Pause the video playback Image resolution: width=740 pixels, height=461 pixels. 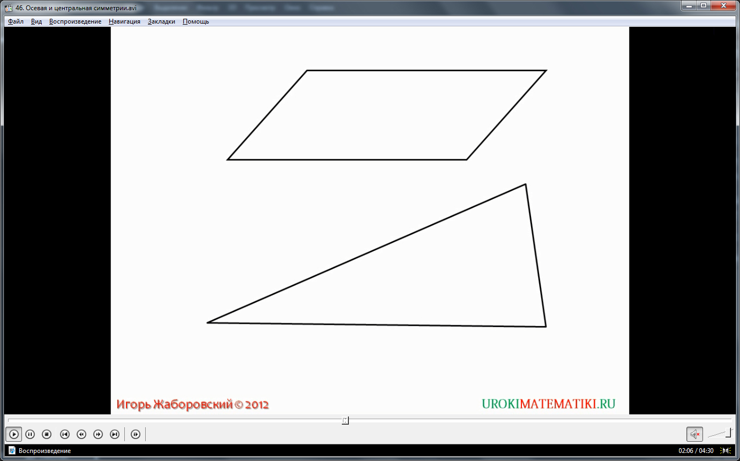click(x=30, y=434)
